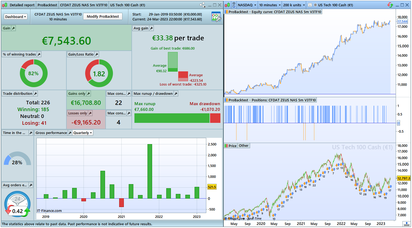Open the Quarterly period dropdown
Viewport: 412px width, 228px height.
(83, 133)
